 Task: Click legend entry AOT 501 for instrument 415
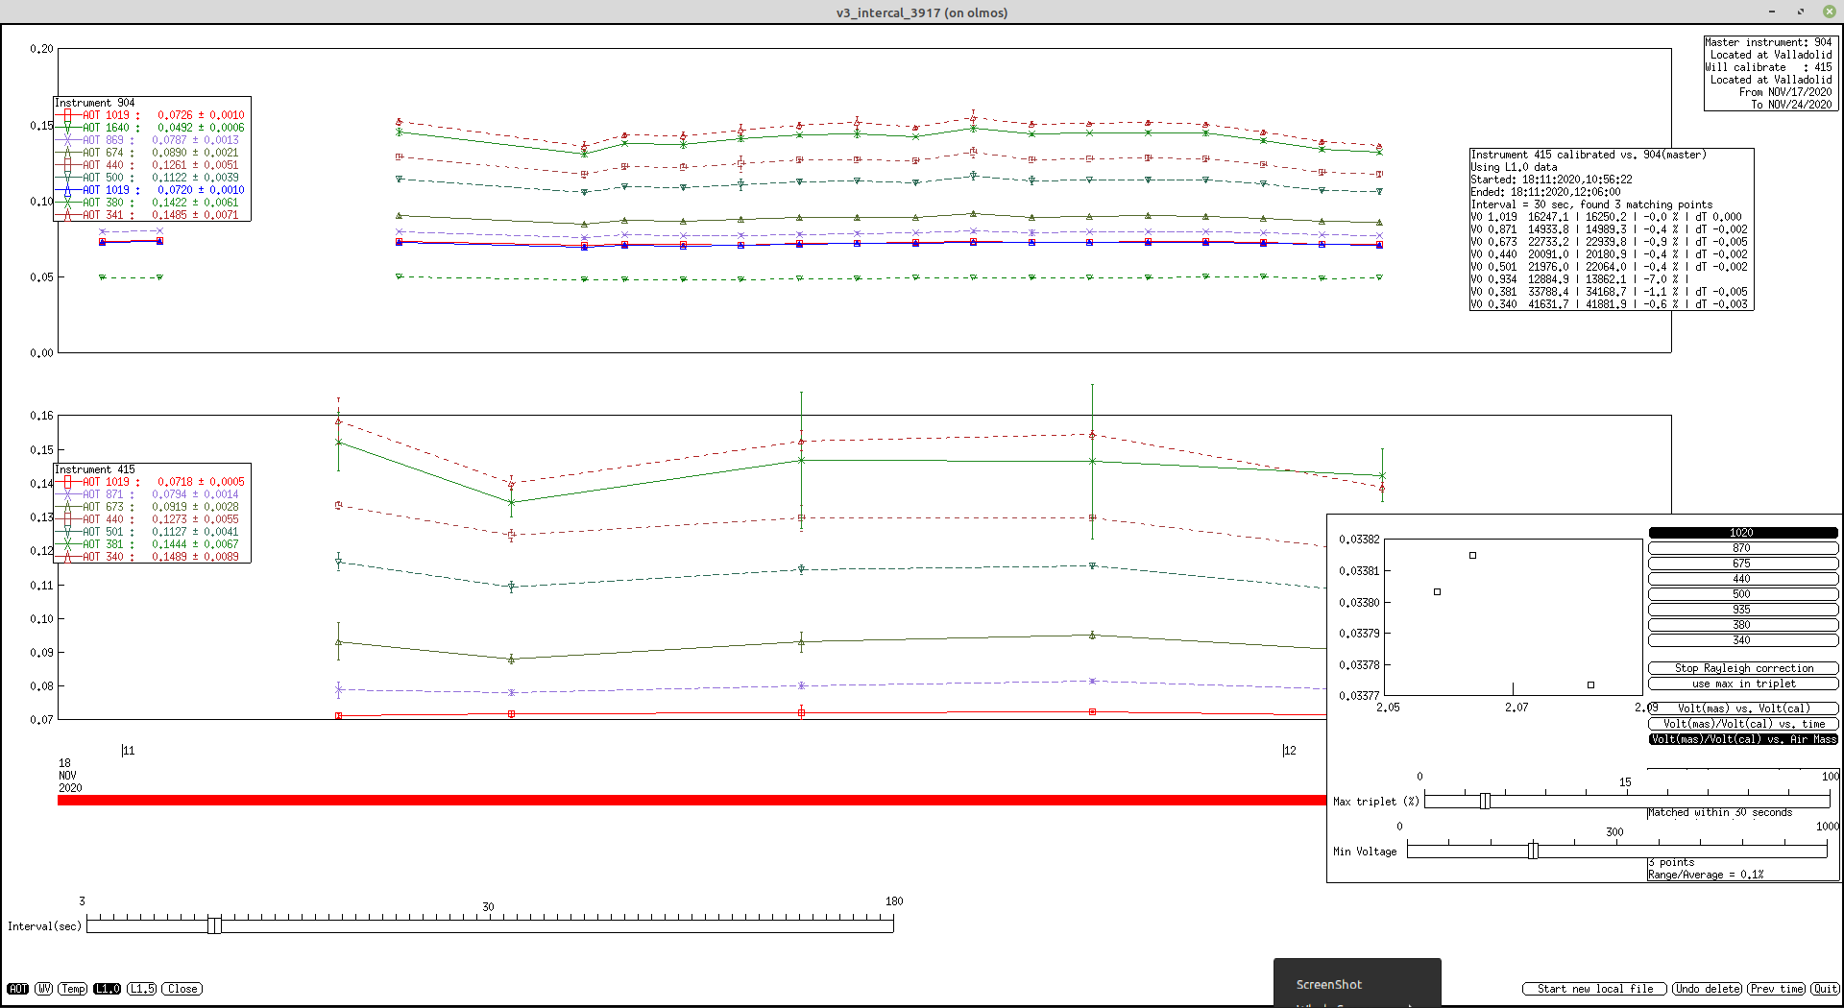pyautogui.click(x=151, y=532)
